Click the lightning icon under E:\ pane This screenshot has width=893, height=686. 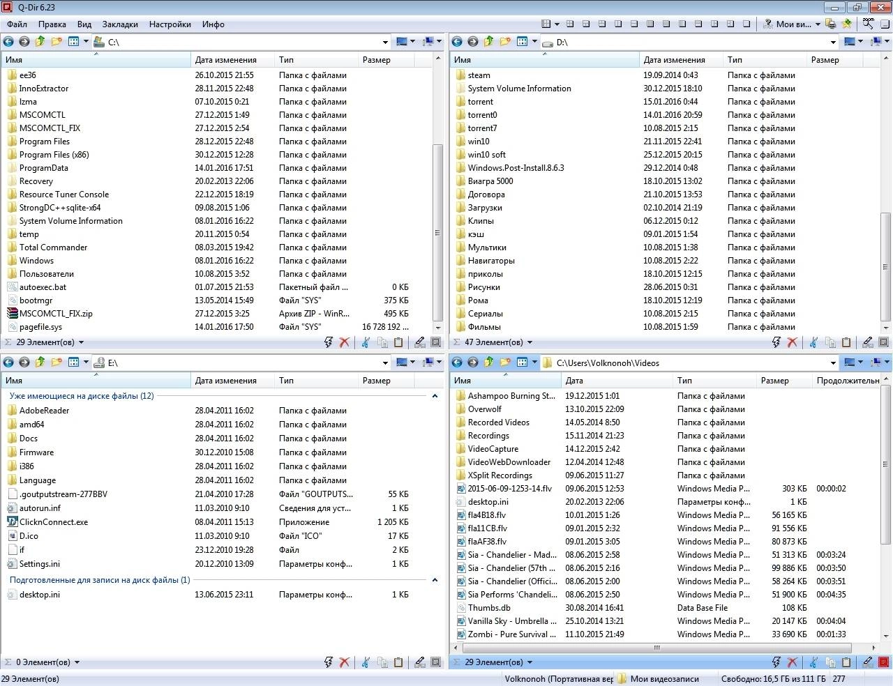329,662
